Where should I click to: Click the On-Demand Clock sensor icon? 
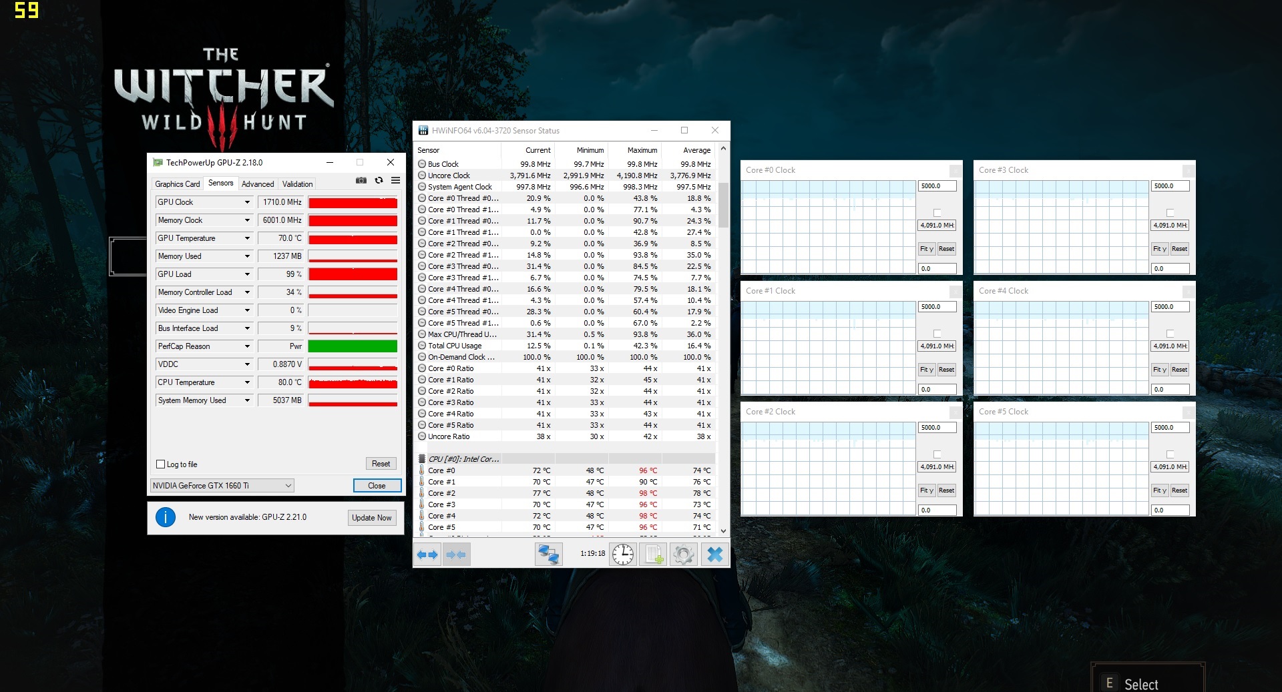click(422, 357)
